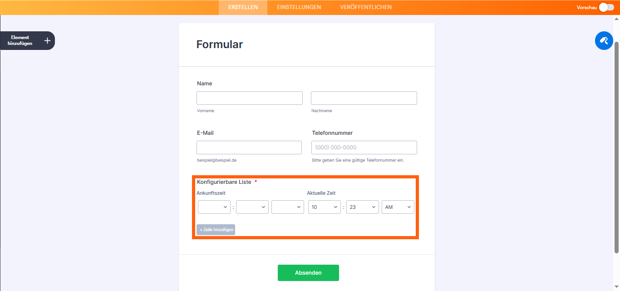Click the plus icon to add element
This screenshot has height=291, width=620.
click(47, 41)
